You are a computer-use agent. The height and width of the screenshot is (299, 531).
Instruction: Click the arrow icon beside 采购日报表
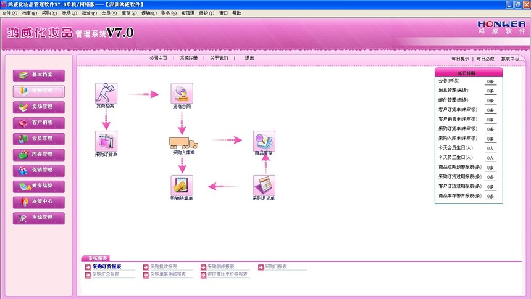261,267
